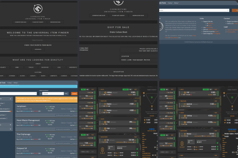The height and width of the screenshot is (158, 238).
Task: Click the Cornerstone logo icon in welcome panel
Action: [38, 9]
